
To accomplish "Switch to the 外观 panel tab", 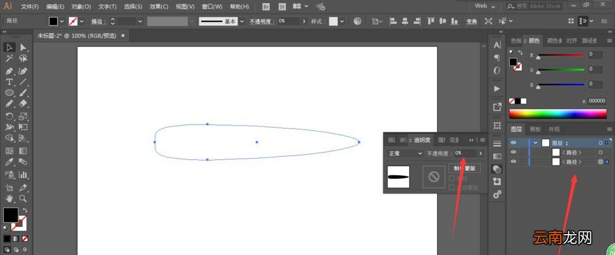I will 554,129.
